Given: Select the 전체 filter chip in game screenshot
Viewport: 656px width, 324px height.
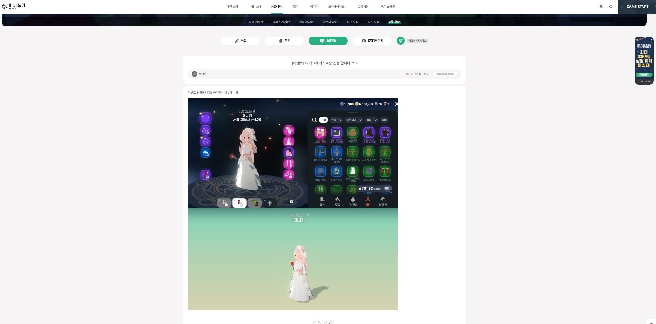Looking at the screenshot, I should 323,120.
